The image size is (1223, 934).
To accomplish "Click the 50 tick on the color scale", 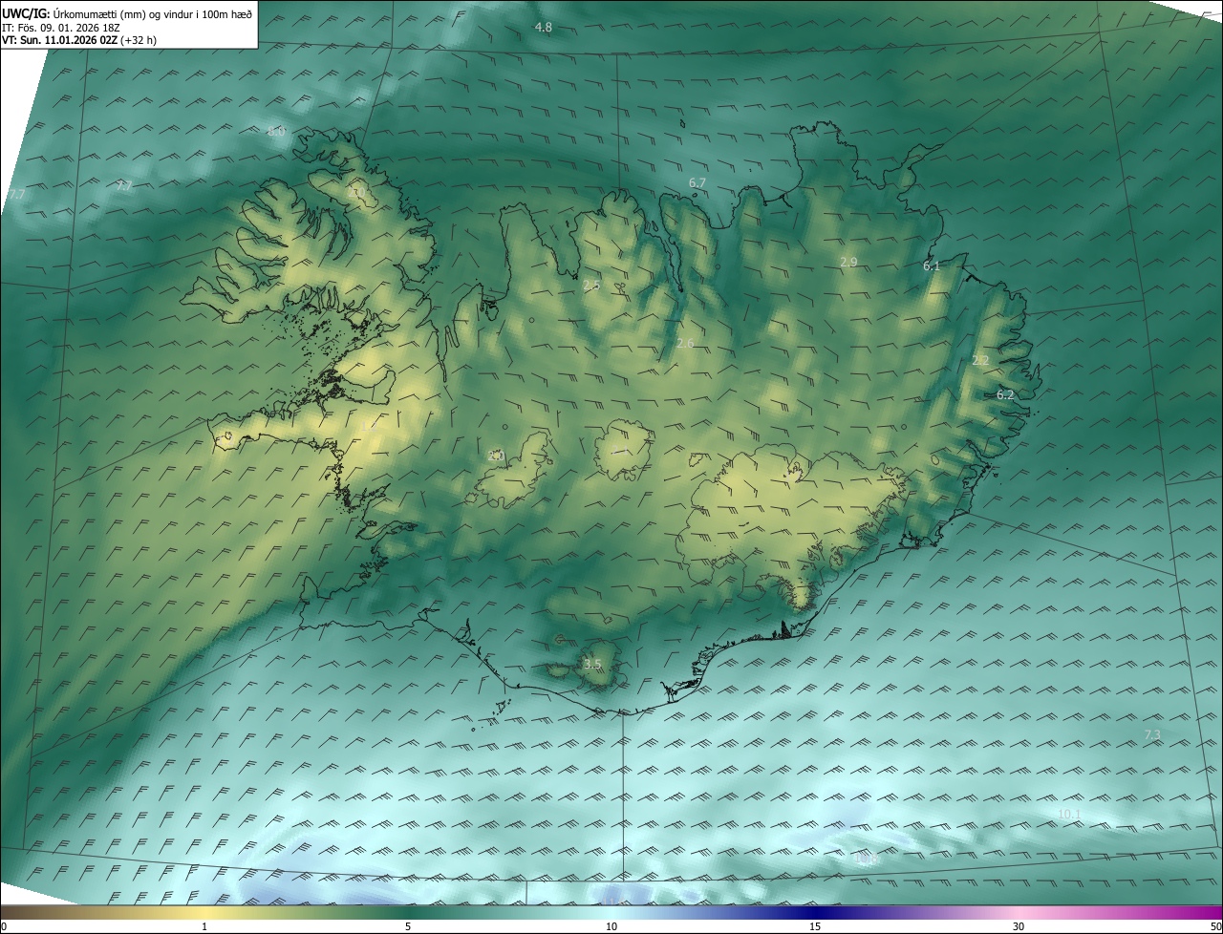I will (1215, 926).
